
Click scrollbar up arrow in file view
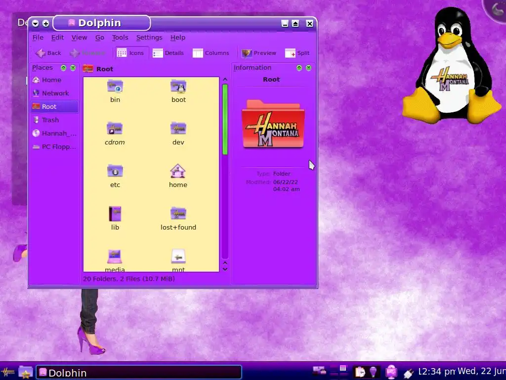(225, 80)
